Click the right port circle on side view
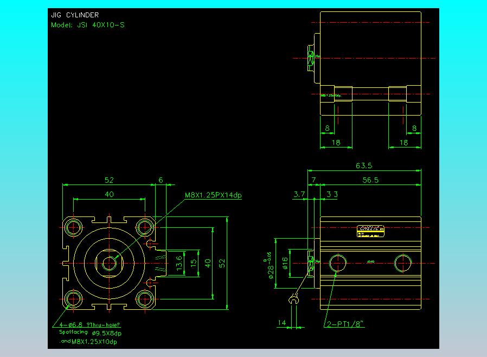 point(403,263)
